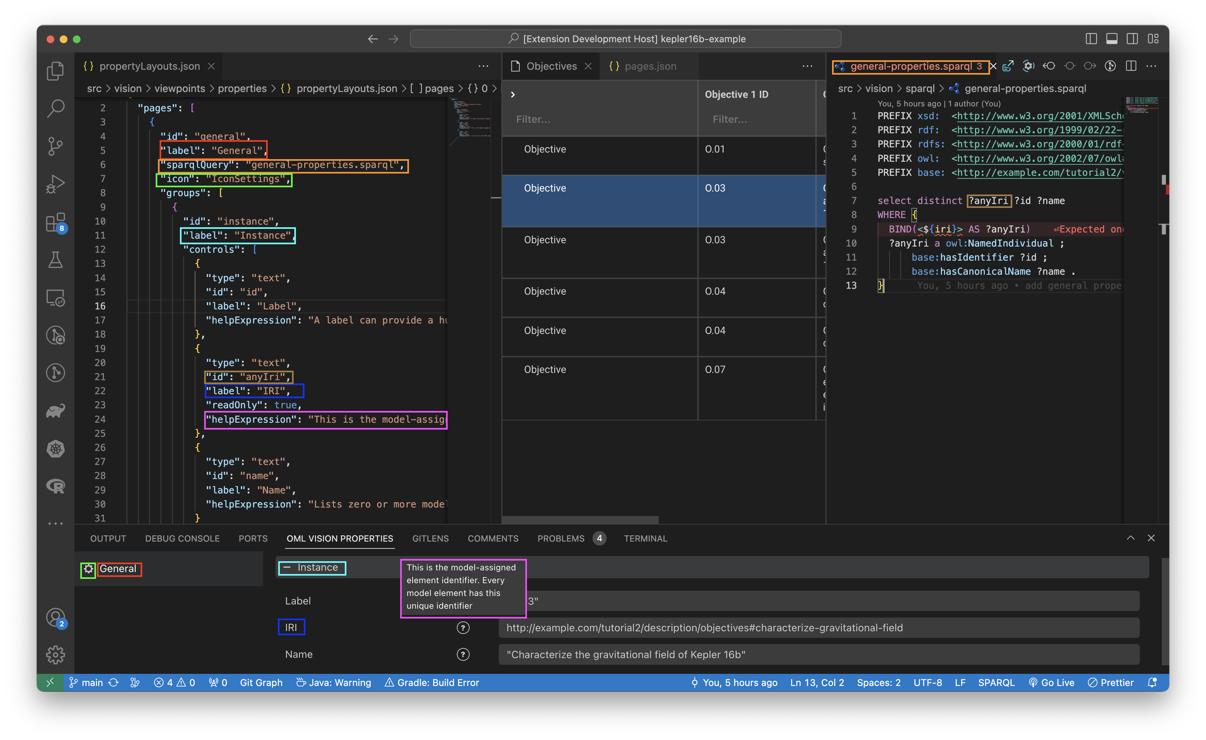Open previous revision of the SPARQL file
1206x740 pixels.
tap(1049, 66)
